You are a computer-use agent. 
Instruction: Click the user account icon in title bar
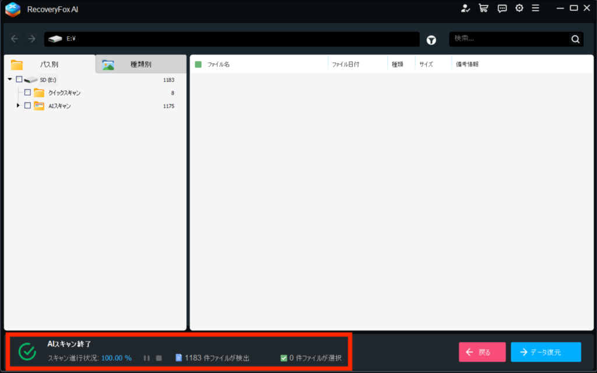(465, 8)
